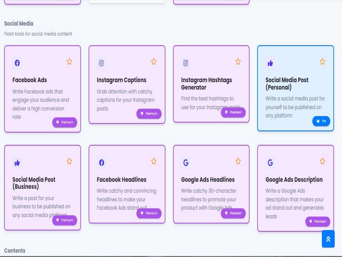Viewport: 342px width, 257px height.
Task: Open Social Media Post (Business) title
Action: click(x=34, y=183)
